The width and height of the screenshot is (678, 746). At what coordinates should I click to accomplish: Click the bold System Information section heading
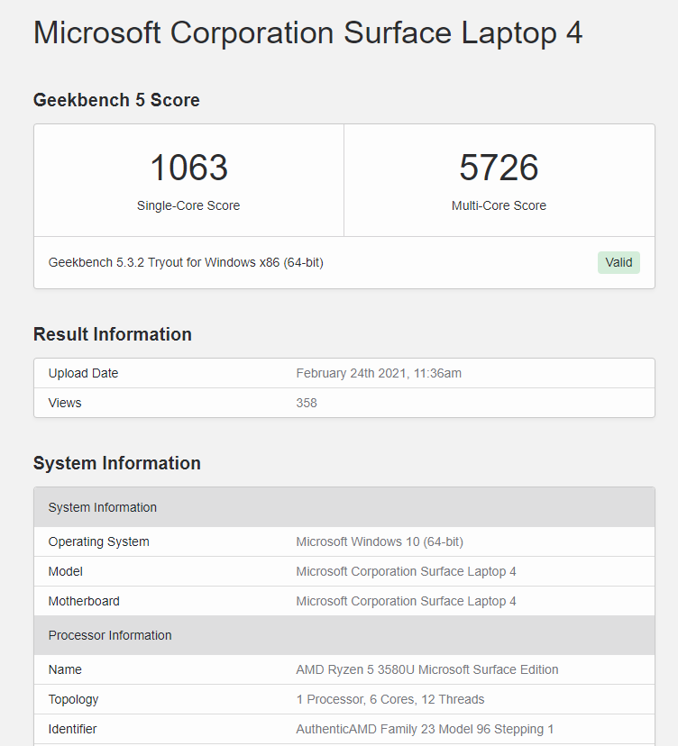point(116,463)
